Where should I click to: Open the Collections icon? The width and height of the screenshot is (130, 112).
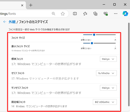[95, 14]
